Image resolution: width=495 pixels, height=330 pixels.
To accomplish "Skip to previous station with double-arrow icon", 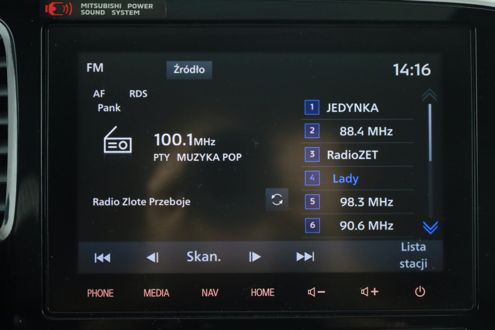I will (102, 258).
